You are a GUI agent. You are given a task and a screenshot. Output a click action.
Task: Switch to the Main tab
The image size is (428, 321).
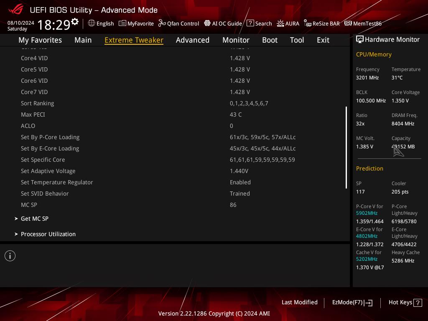point(83,40)
